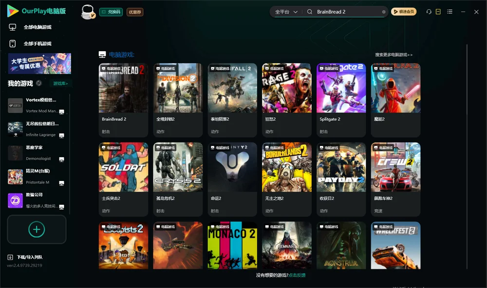
Task: Click the yellow square icon beside the headset
Action: pos(438,12)
